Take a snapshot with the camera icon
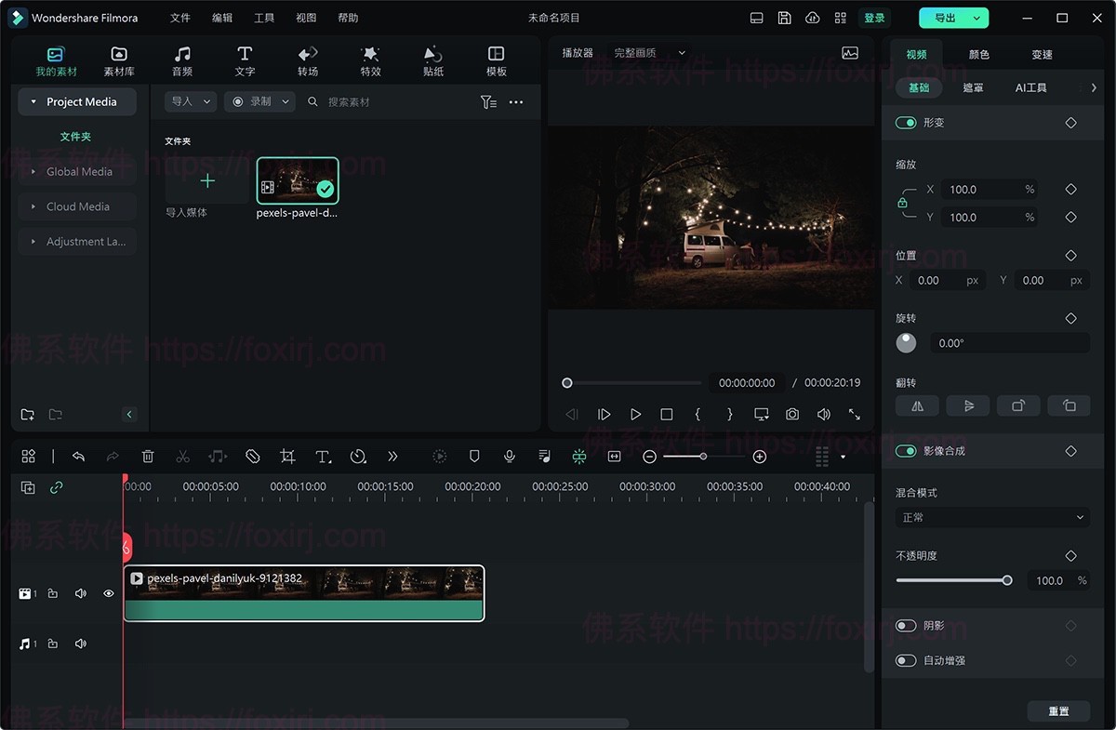This screenshot has width=1116, height=730. pos(792,415)
